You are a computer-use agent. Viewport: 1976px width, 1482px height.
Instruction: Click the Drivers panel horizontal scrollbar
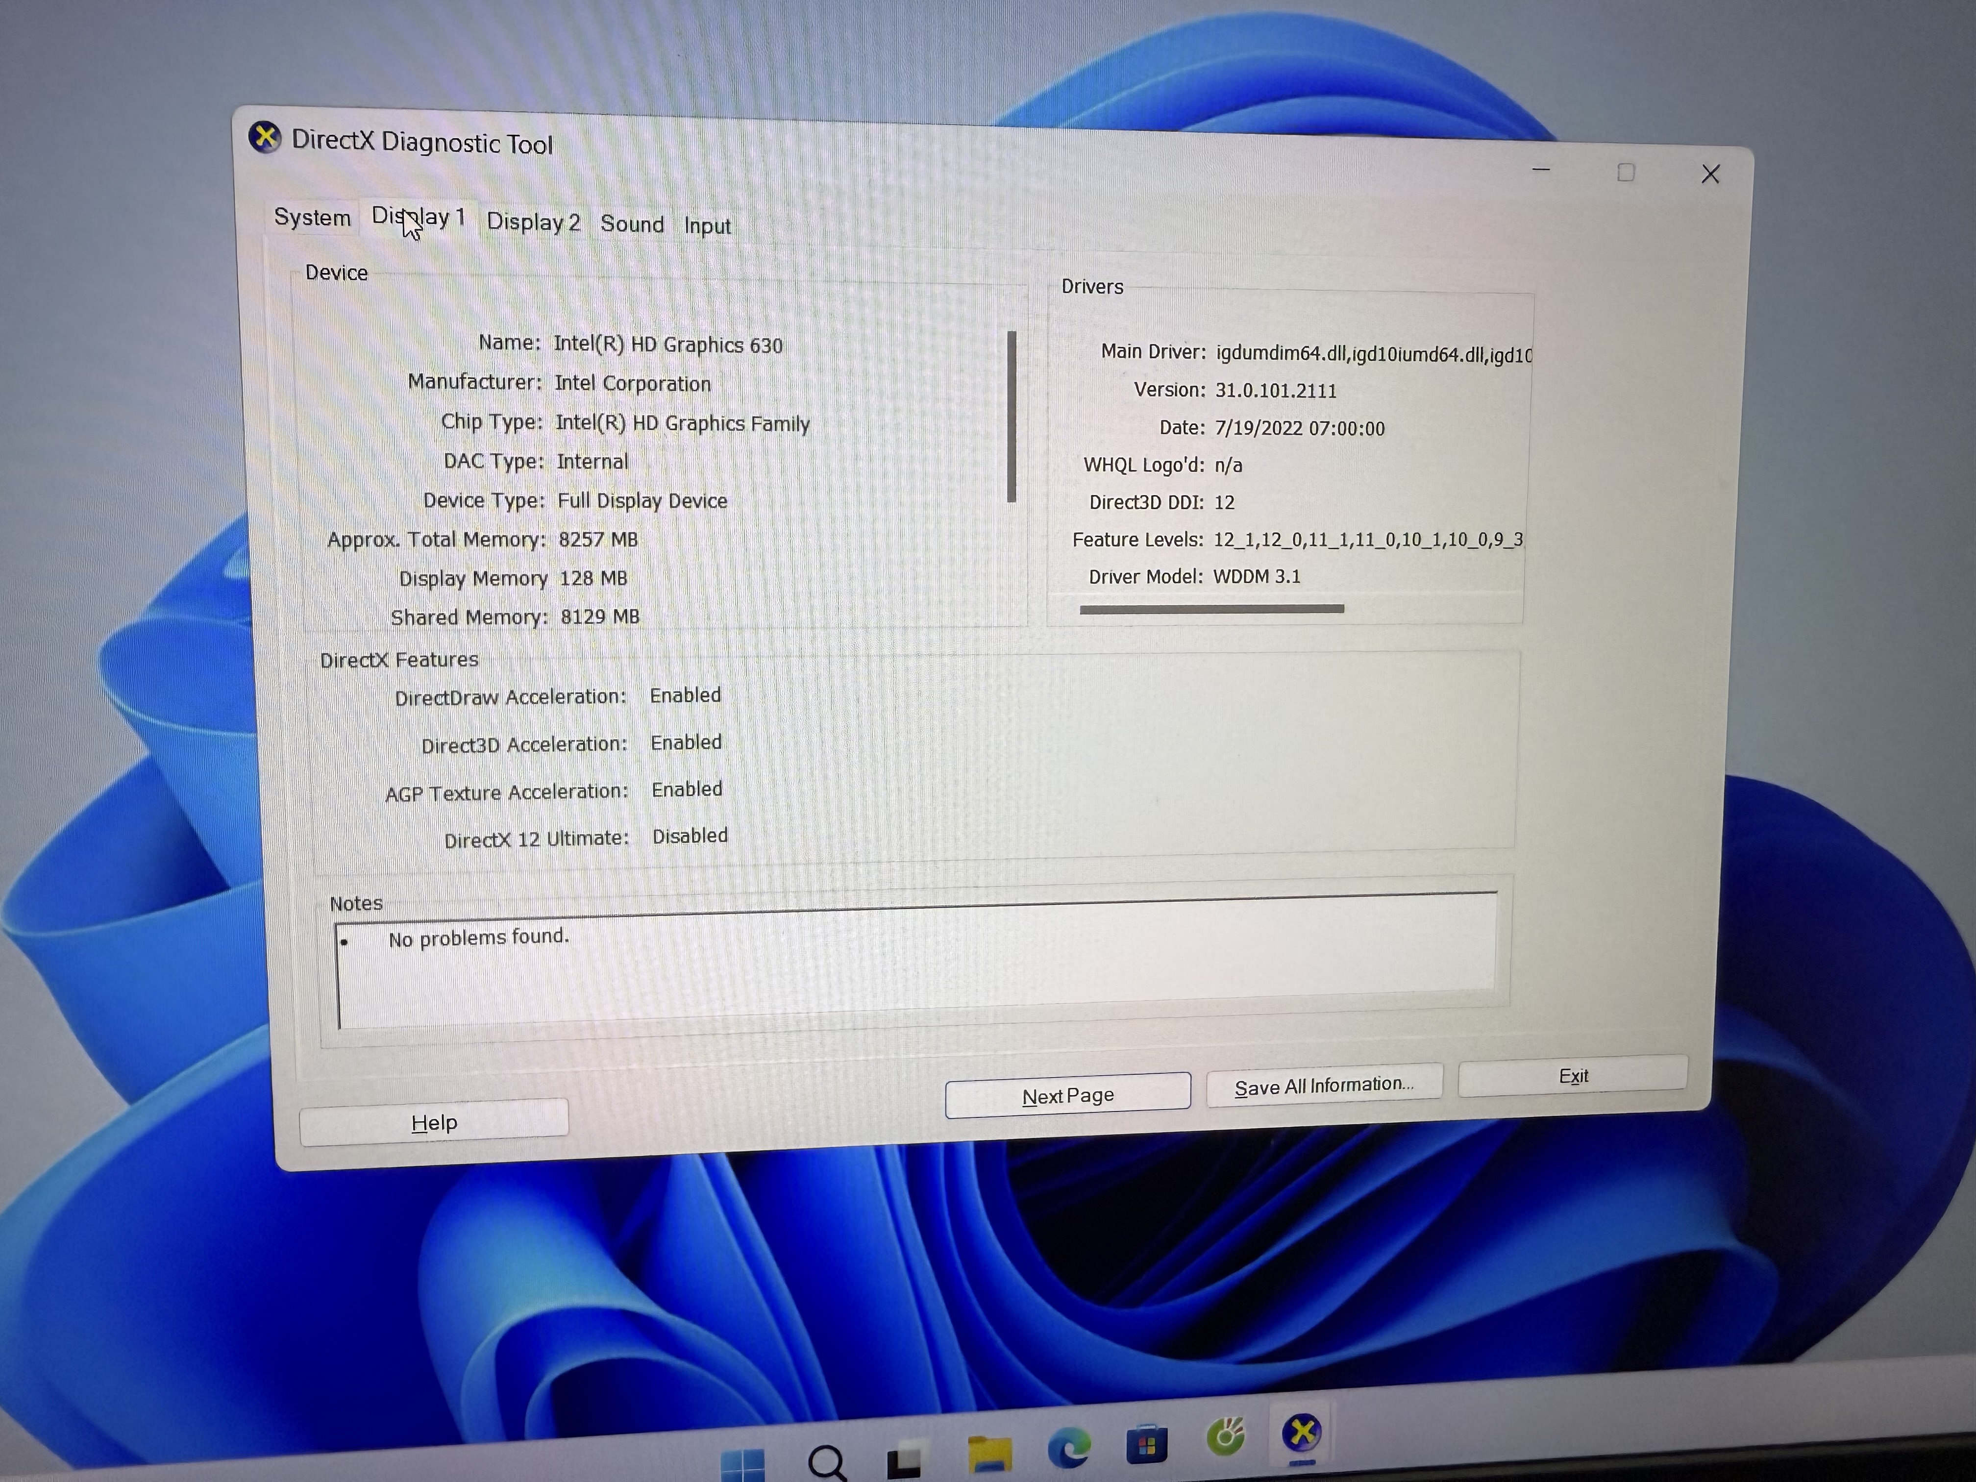click(x=1211, y=609)
